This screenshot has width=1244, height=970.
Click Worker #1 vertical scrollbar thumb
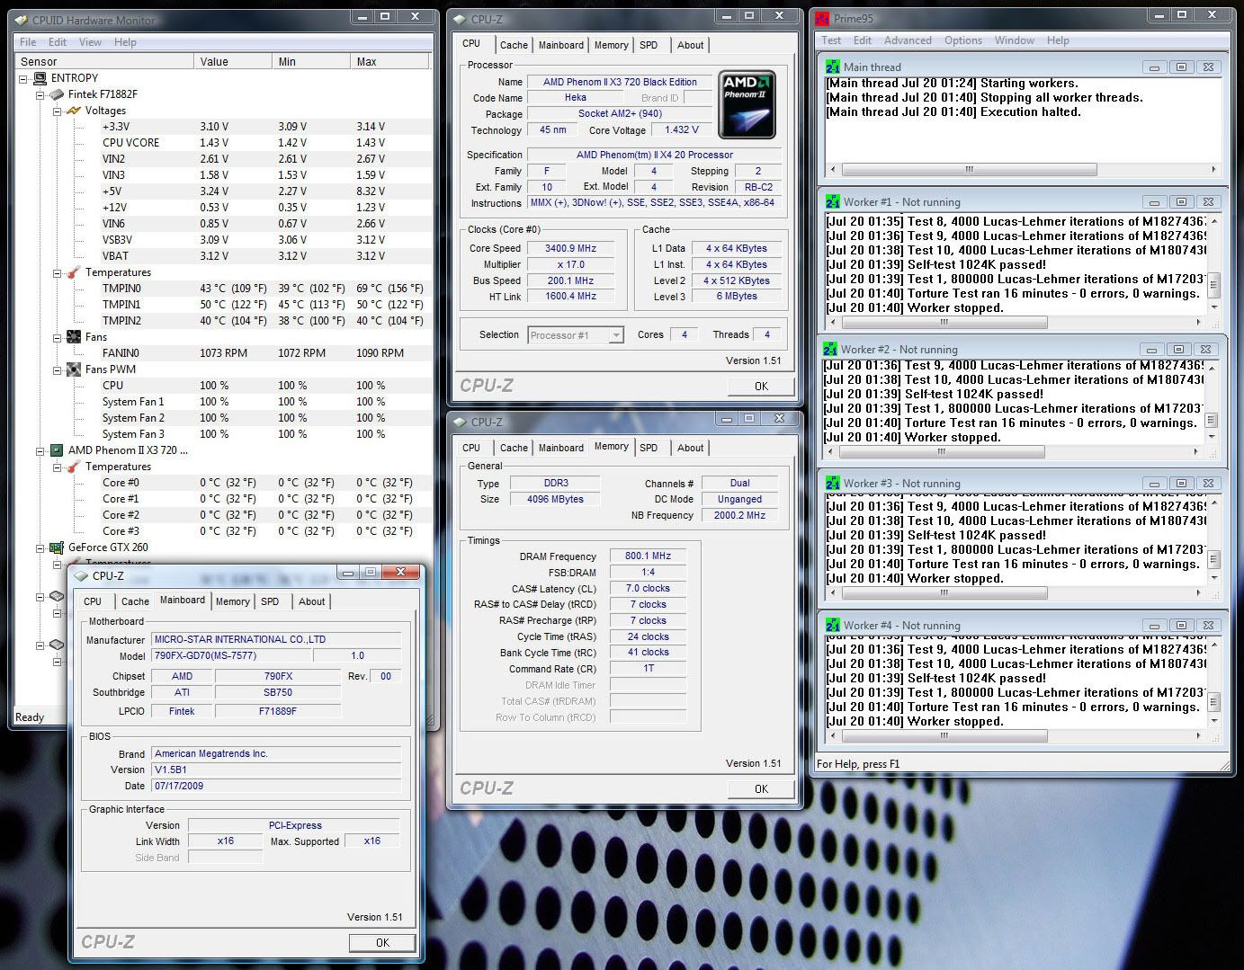[x=1213, y=286]
